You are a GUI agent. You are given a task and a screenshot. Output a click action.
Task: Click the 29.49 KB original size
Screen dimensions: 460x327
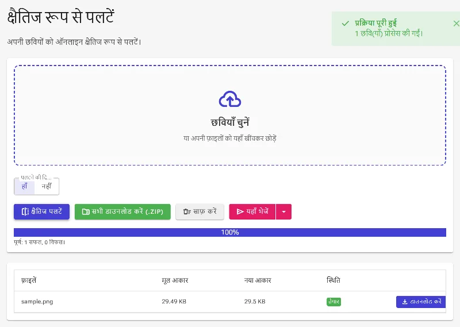(x=174, y=302)
